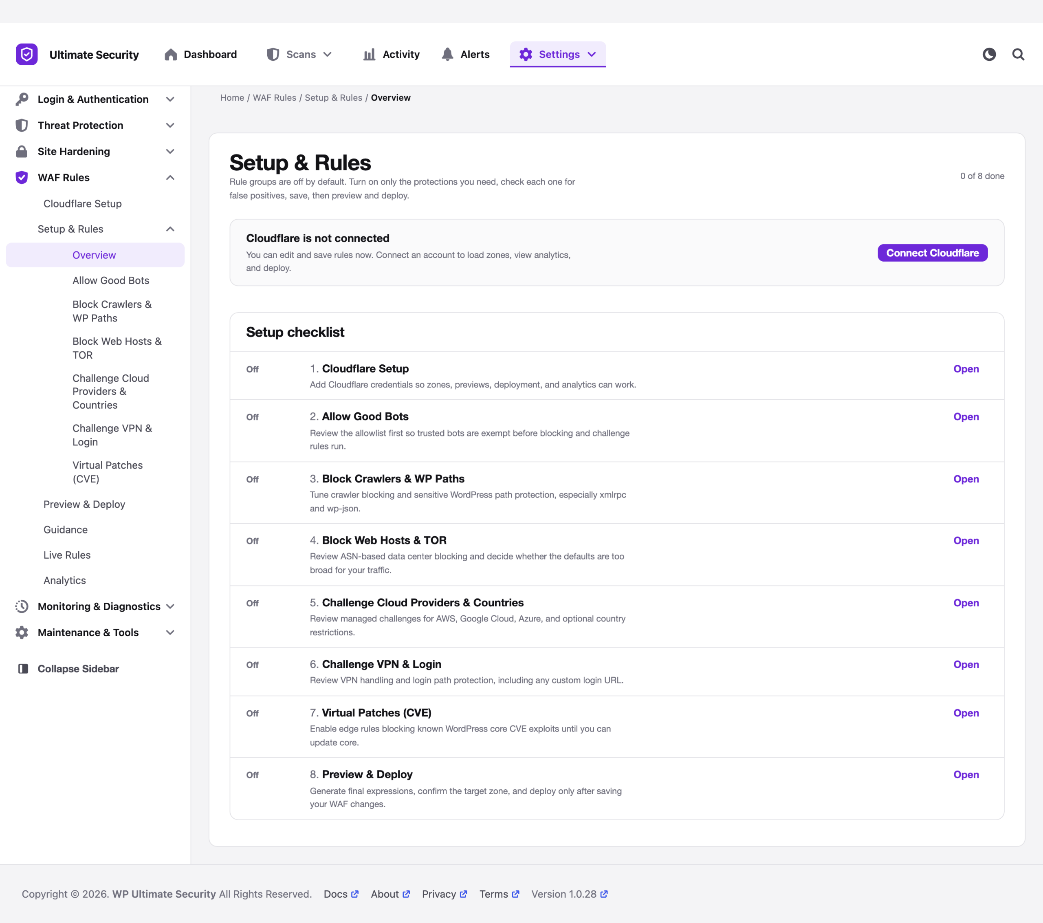Click the WAF Rules checkmark shield icon

click(22, 177)
